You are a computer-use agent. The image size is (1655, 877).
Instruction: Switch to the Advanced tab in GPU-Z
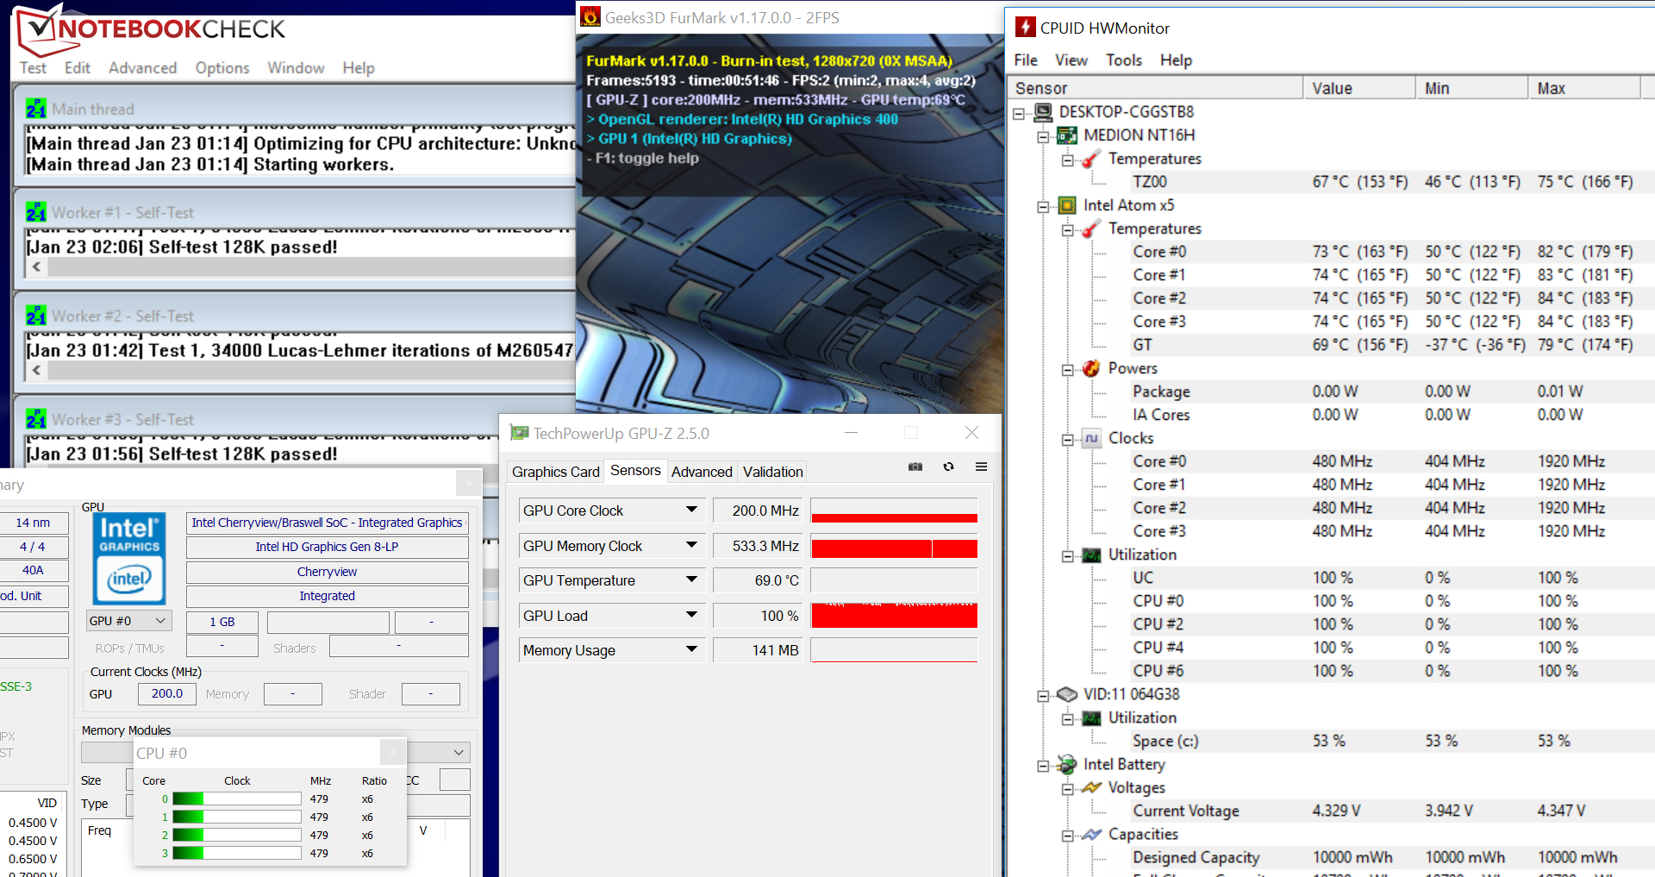(x=702, y=472)
